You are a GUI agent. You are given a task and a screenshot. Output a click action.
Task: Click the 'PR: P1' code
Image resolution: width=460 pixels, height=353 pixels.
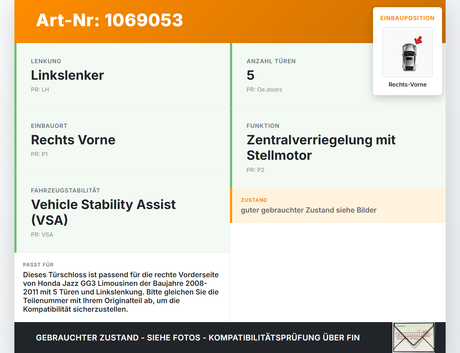tap(39, 154)
